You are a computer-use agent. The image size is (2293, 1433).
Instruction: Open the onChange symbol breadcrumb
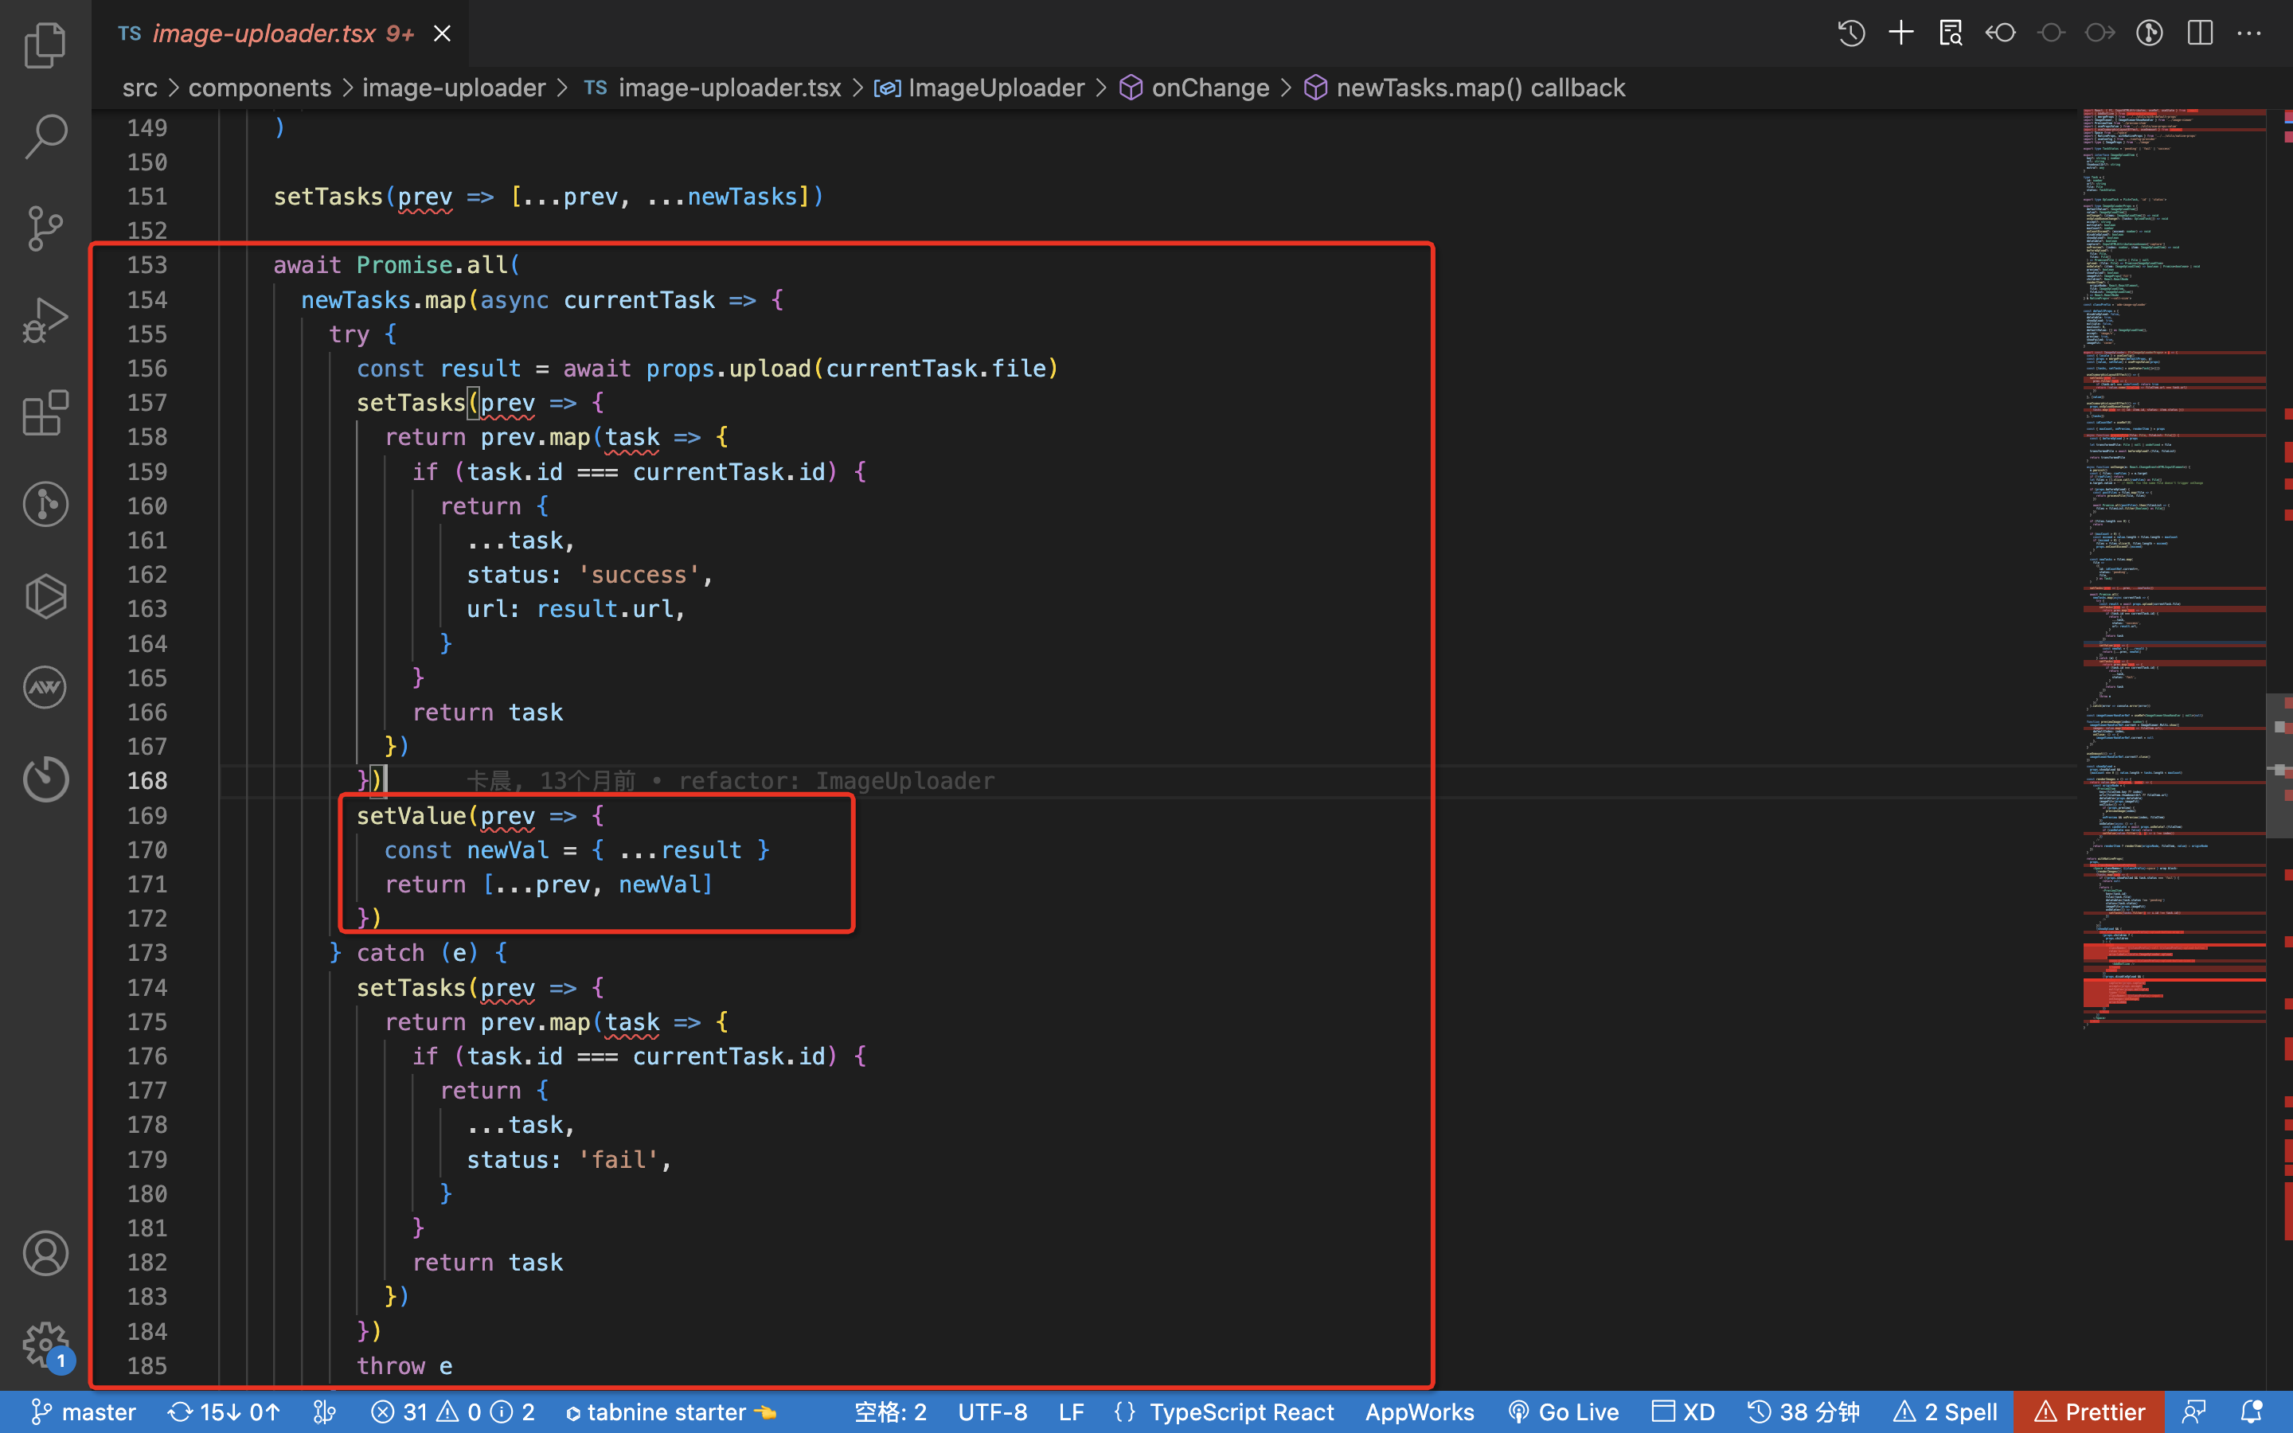tap(1195, 88)
